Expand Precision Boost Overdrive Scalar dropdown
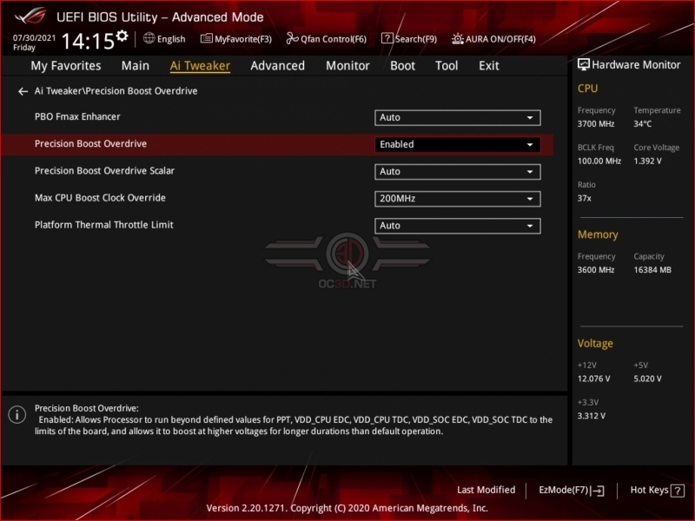The width and height of the screenshot is (695, 521). click(x=458, y=171)
